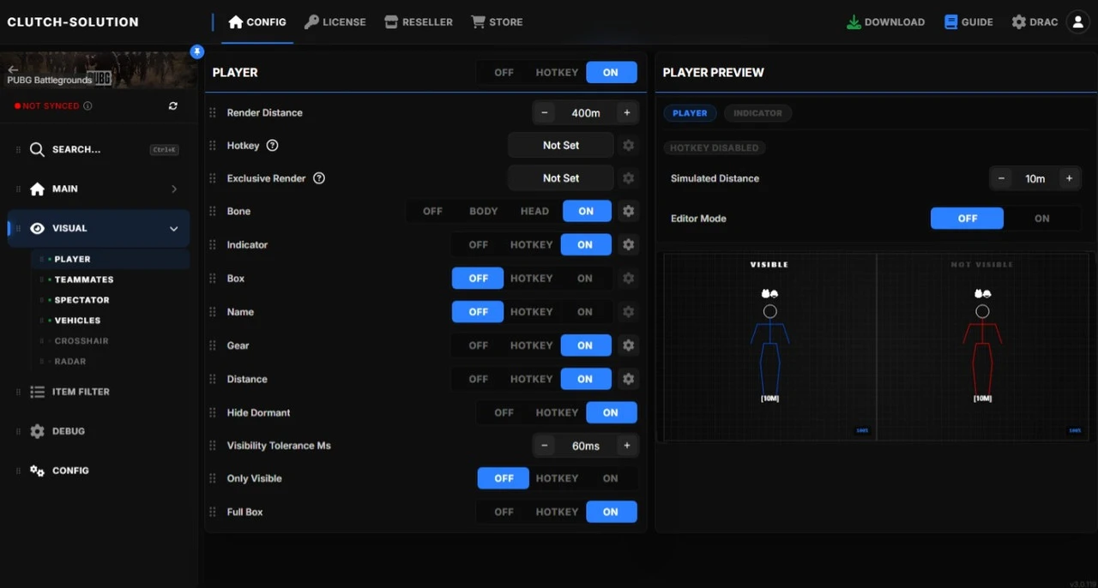Click the Not Synced info icon
The height and width of the screenshot is (588, 1098).
pos(87,106)
